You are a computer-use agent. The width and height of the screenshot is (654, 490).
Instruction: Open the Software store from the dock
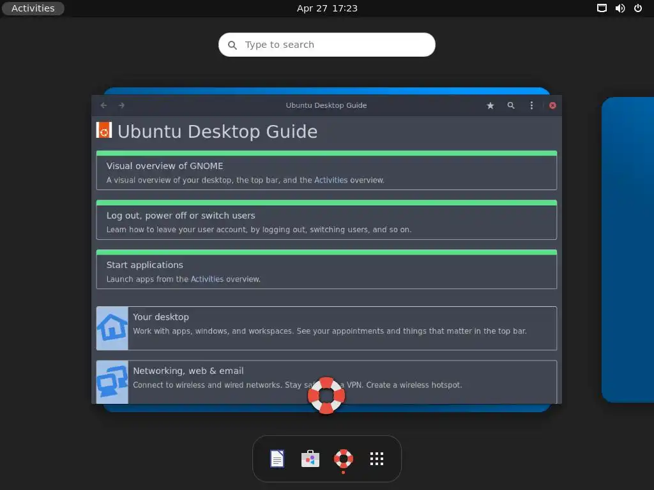(x=310, y=459)
